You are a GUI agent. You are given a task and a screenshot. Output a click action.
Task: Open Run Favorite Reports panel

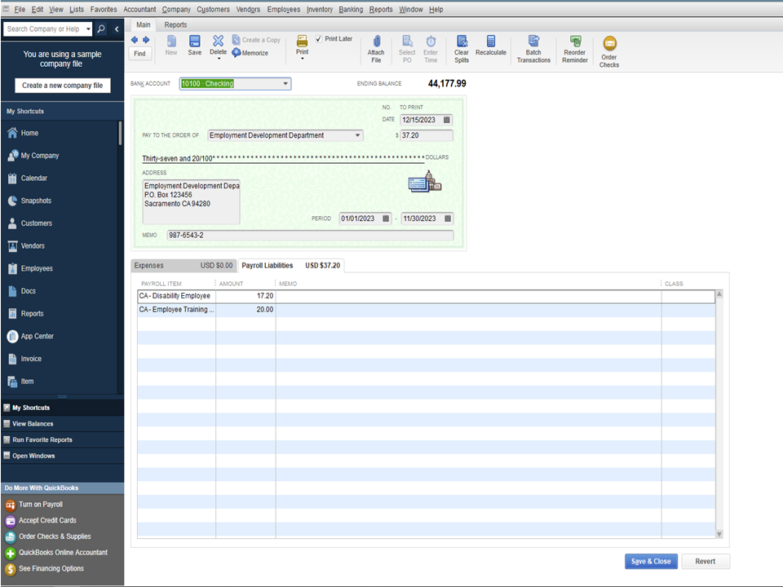[62, 439]
